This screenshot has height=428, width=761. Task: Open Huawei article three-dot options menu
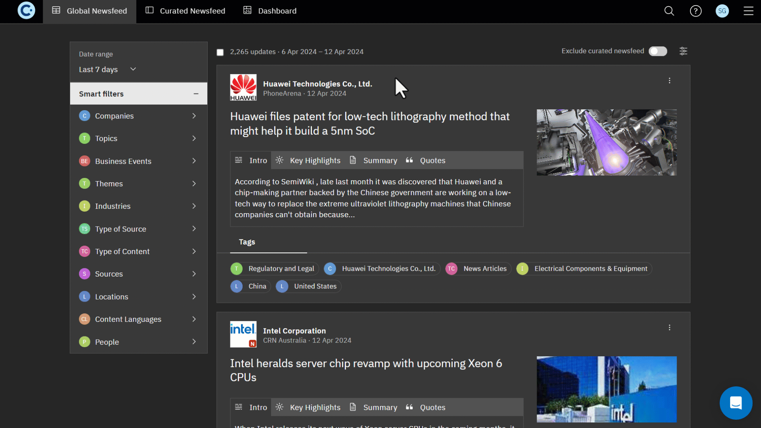(x=669, y=80)
